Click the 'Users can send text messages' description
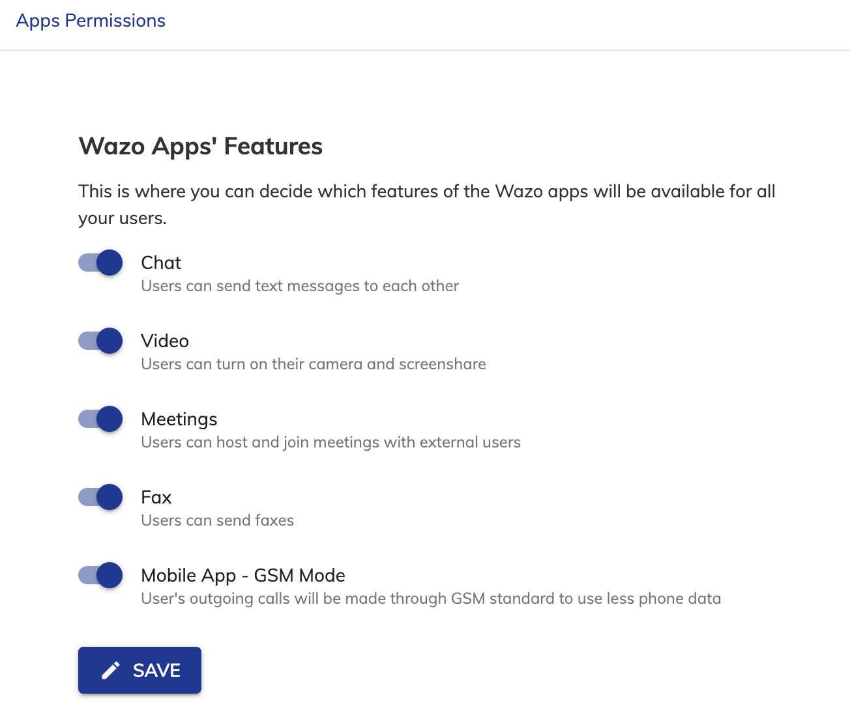Image resolution: width=850 pixels, height=723 pixels. pyautogui.click(x=300, y=286)
